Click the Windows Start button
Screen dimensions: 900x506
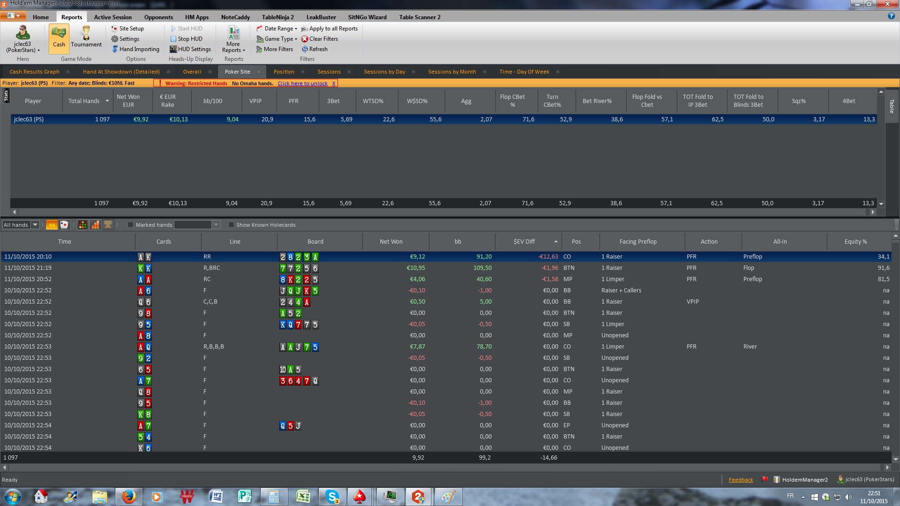click(12, 497)
